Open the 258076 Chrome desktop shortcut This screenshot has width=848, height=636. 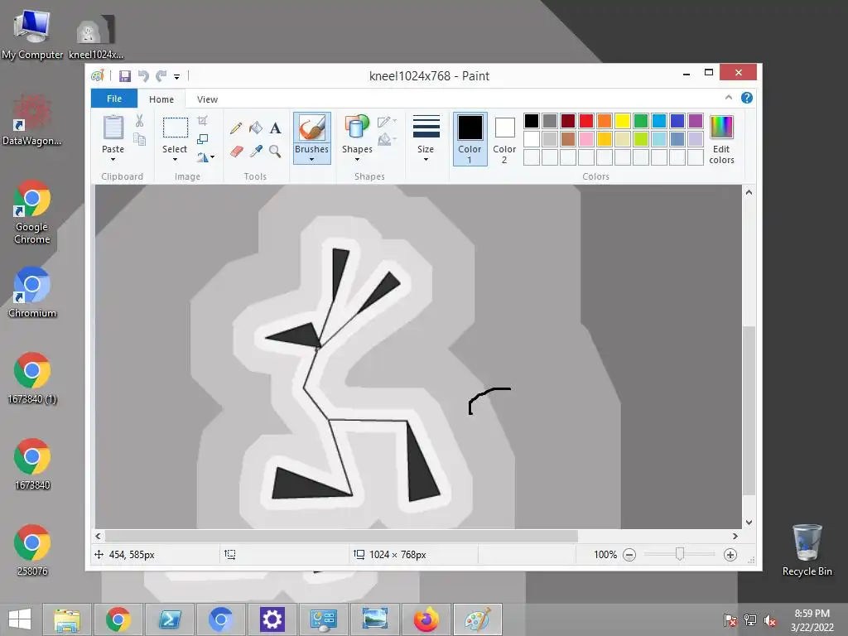click(x=32, y=550)
